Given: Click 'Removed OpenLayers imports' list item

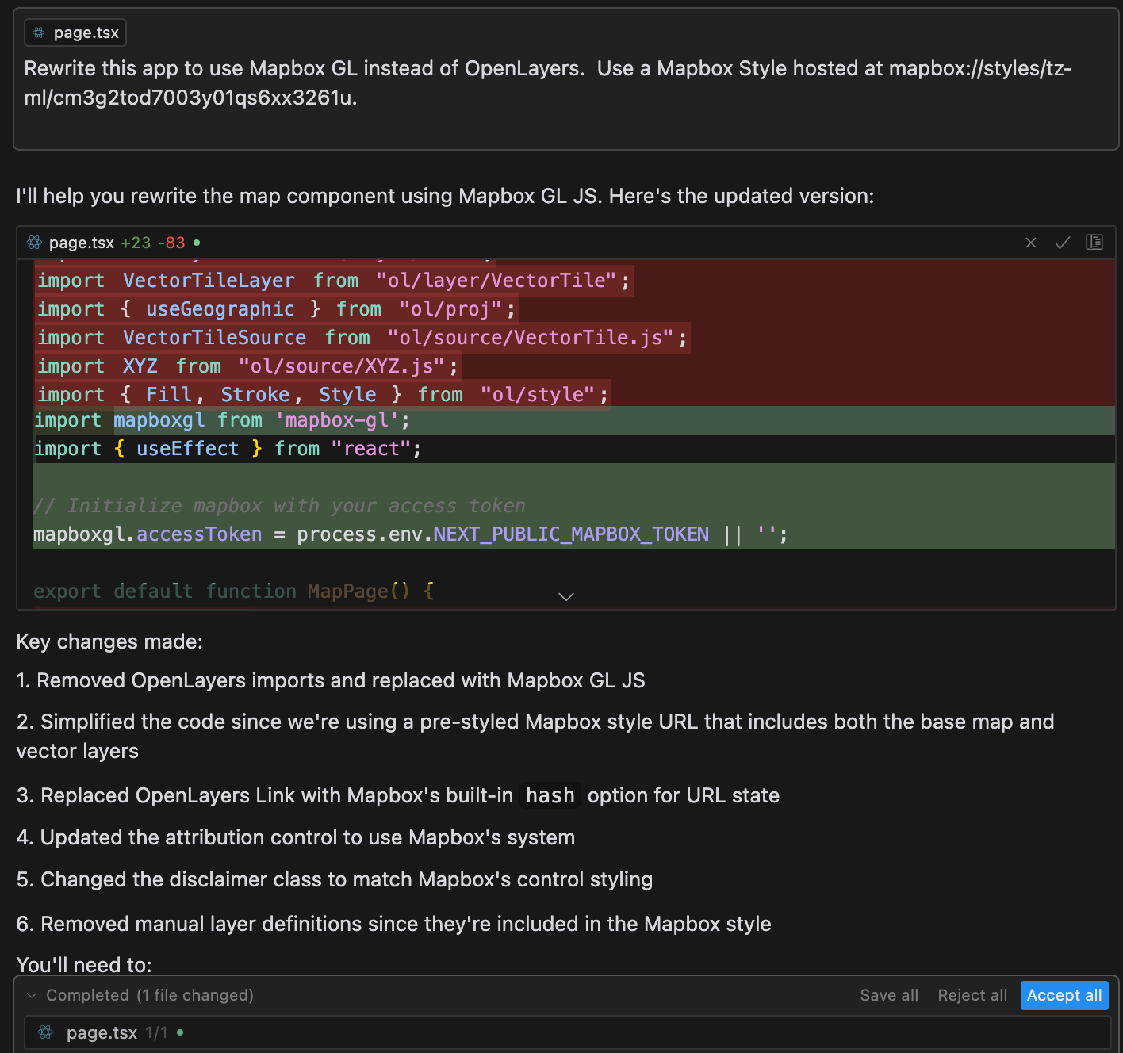Looking at the screenshot, I should (x=331, y=680).
